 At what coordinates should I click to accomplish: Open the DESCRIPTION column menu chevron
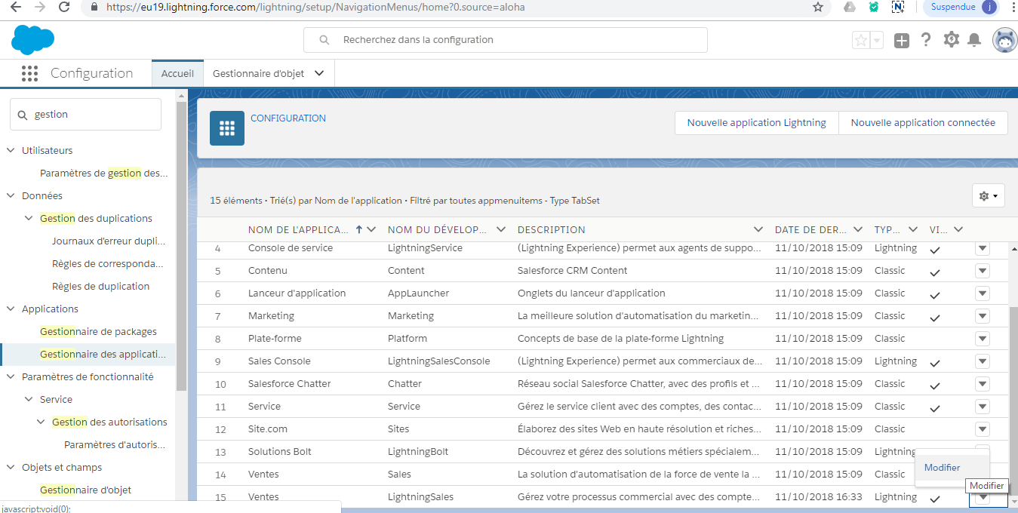coord(758,230)
